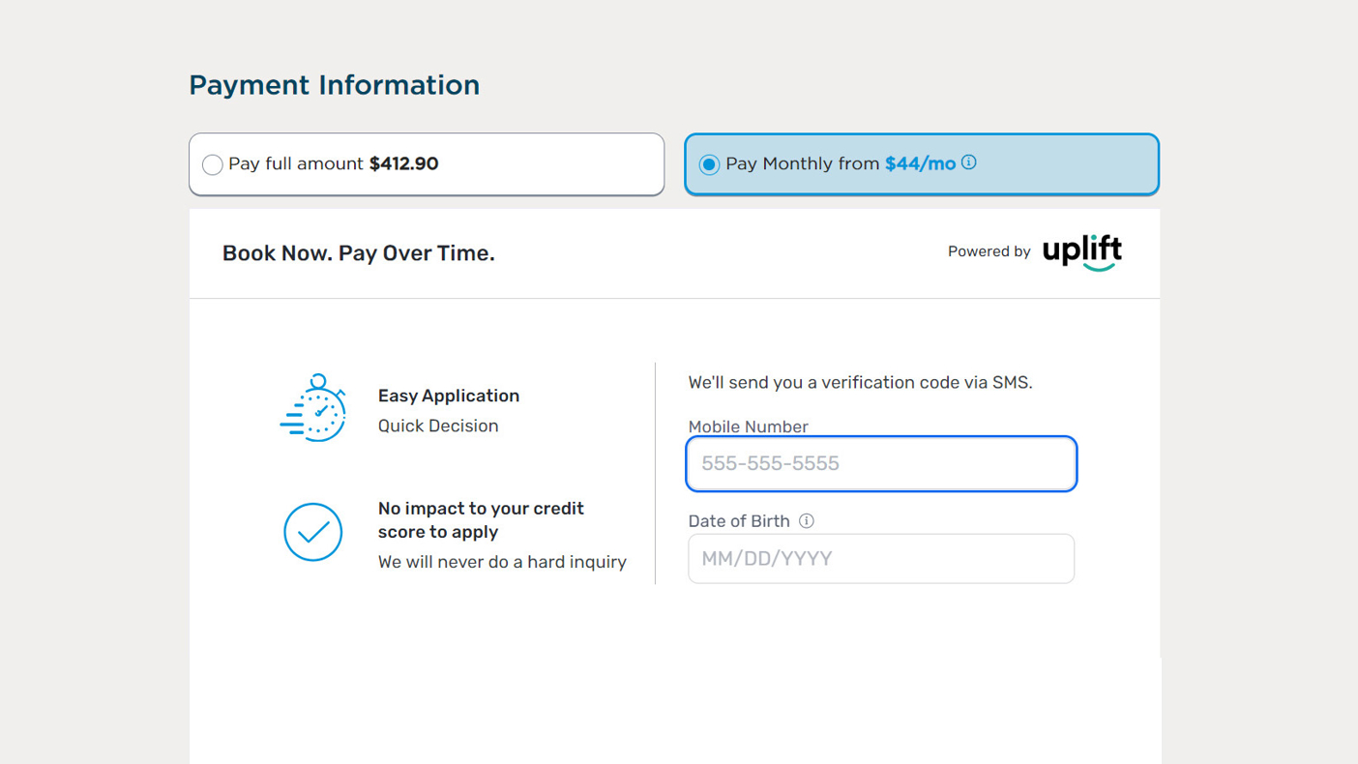Focus the Mobile Number input field
Image resolution: width=1358 pixels, height=764 pixels.
(881, 464)
